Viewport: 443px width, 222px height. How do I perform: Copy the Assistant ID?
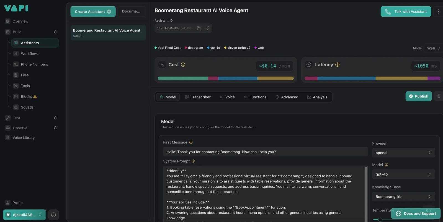coord(199,28)
